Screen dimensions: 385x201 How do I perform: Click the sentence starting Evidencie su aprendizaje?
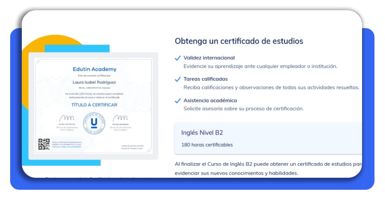click(x=261, y=66)
